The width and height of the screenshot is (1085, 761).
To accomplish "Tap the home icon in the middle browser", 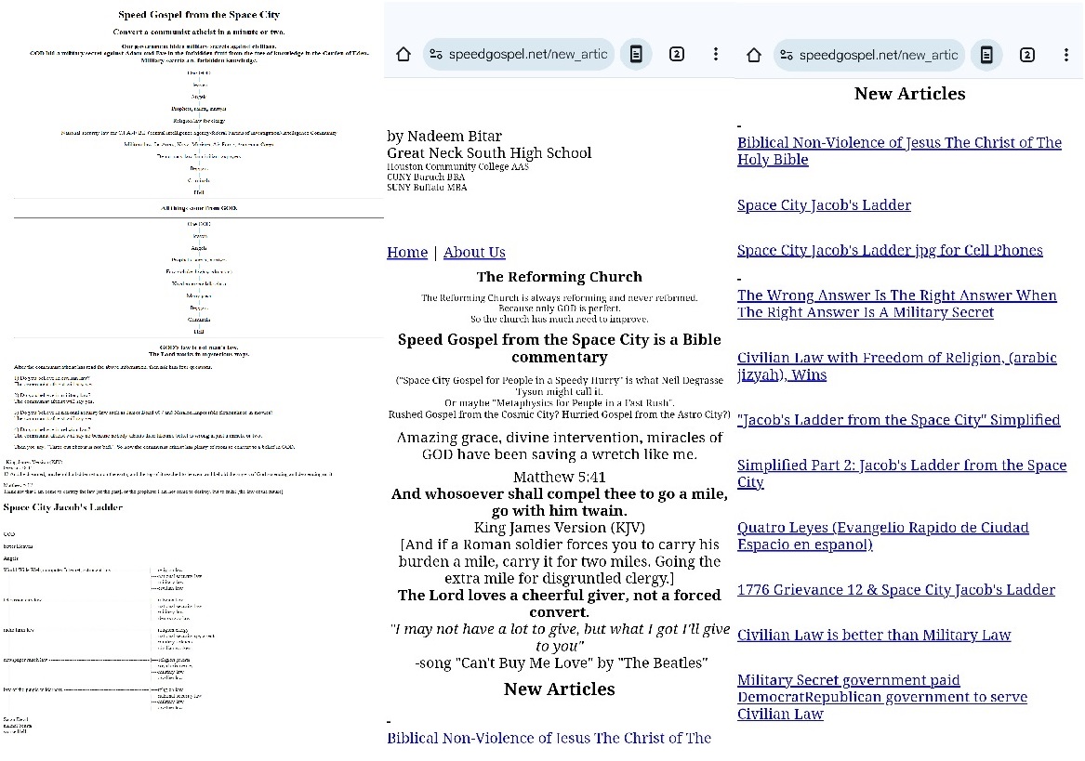I will (404, 55).
